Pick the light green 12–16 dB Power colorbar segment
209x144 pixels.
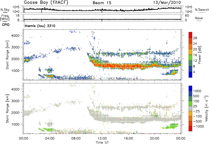click(190, 57)
